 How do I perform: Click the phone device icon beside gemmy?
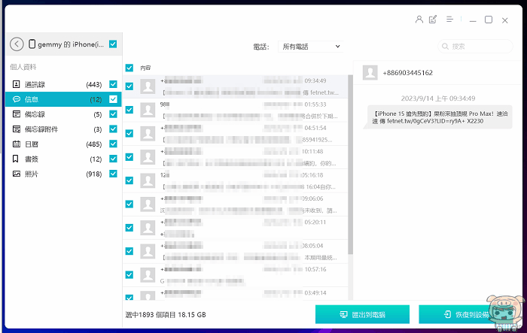(32, 44)
